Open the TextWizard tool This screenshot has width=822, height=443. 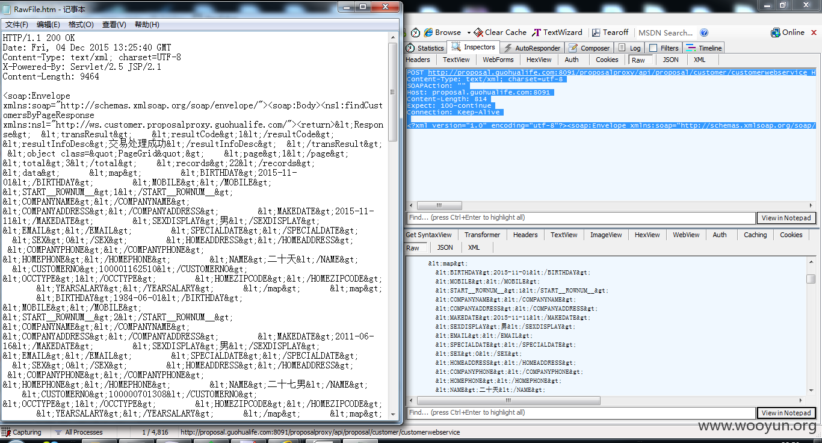click(557, 33)
